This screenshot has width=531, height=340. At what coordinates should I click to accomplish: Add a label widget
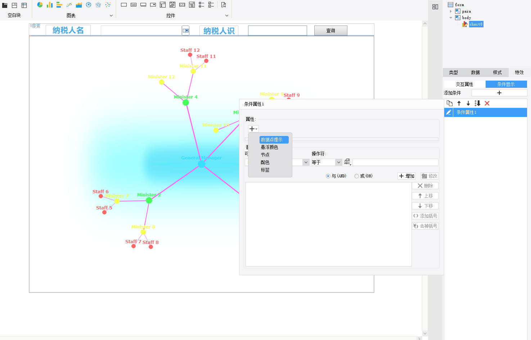[x=134, y=5]
